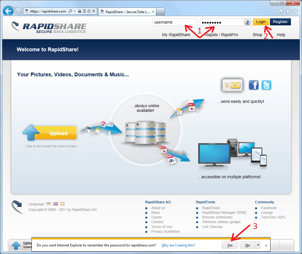Click the blue Register button
302x254 pixels.
coord(280,22)
